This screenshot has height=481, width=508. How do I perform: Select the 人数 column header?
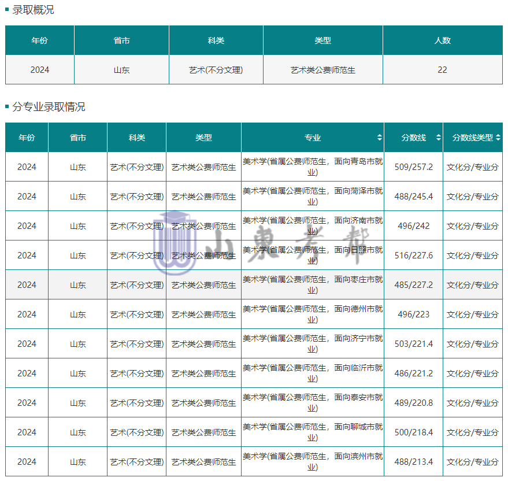coord(442,40)
